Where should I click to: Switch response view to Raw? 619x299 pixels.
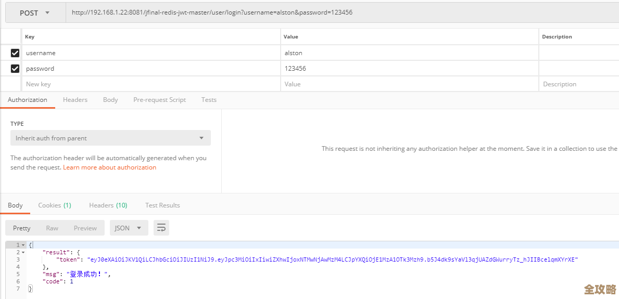(52, 228)
